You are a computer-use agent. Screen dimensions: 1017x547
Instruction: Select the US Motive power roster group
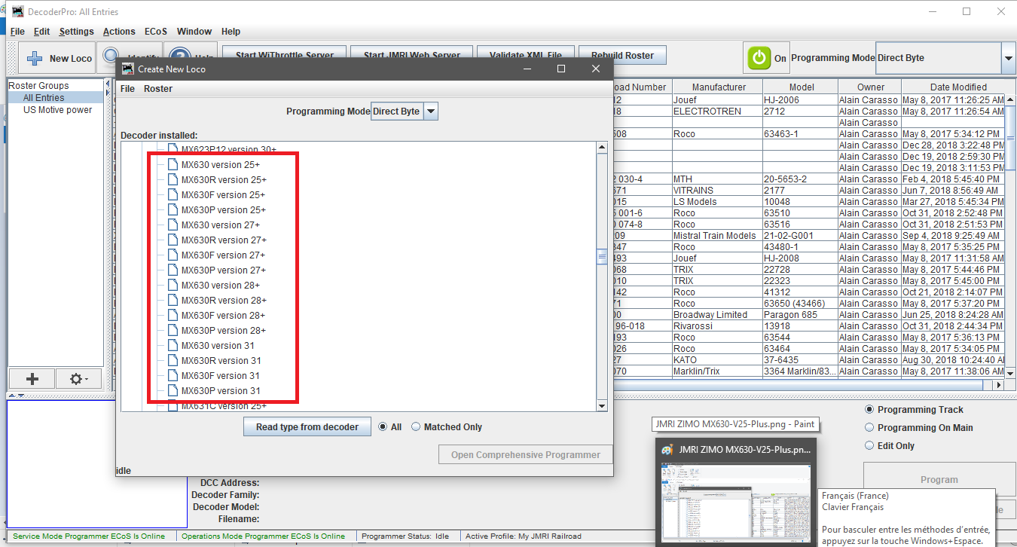point(57,110)
